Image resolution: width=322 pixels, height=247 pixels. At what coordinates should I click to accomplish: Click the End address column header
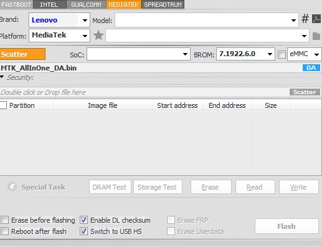[x=227, y=105]
